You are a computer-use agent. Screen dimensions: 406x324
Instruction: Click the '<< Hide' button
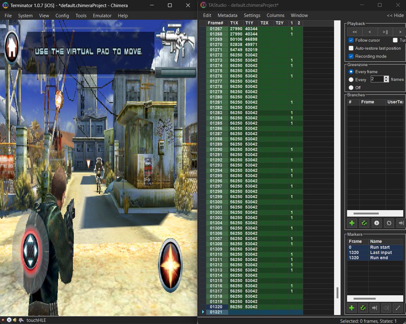coord(395,15)
